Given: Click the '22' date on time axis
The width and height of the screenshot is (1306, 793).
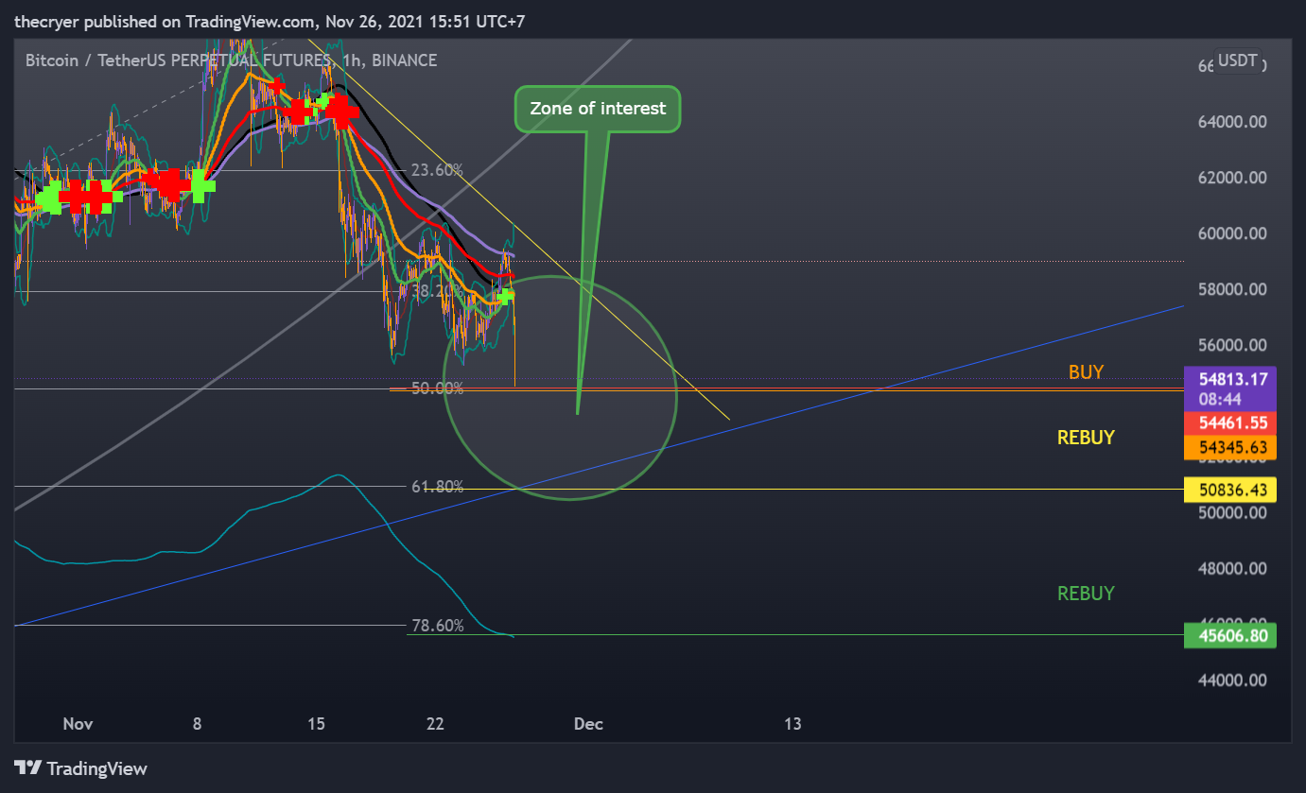Looking at the screenshot, I should click(x=435, y=724).
